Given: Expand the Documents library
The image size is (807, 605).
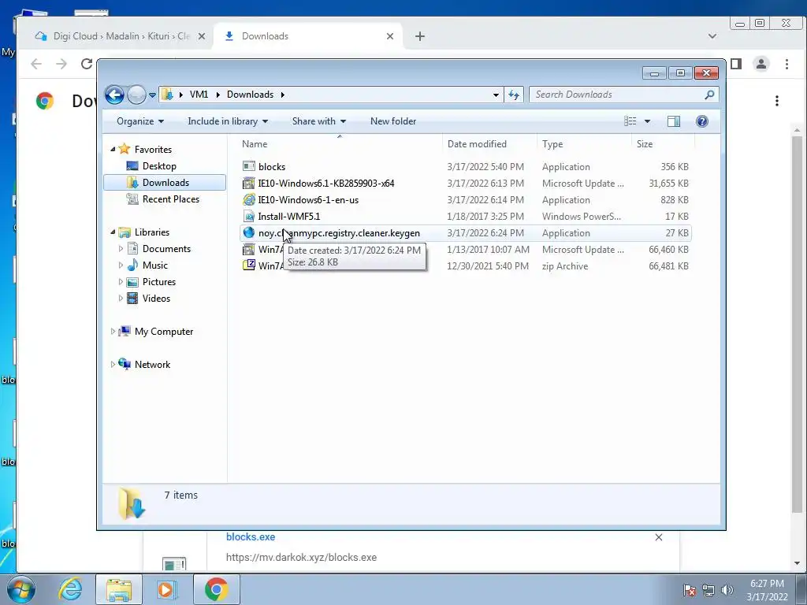Looking at the screenshot, I should click(x=121, y=248).
